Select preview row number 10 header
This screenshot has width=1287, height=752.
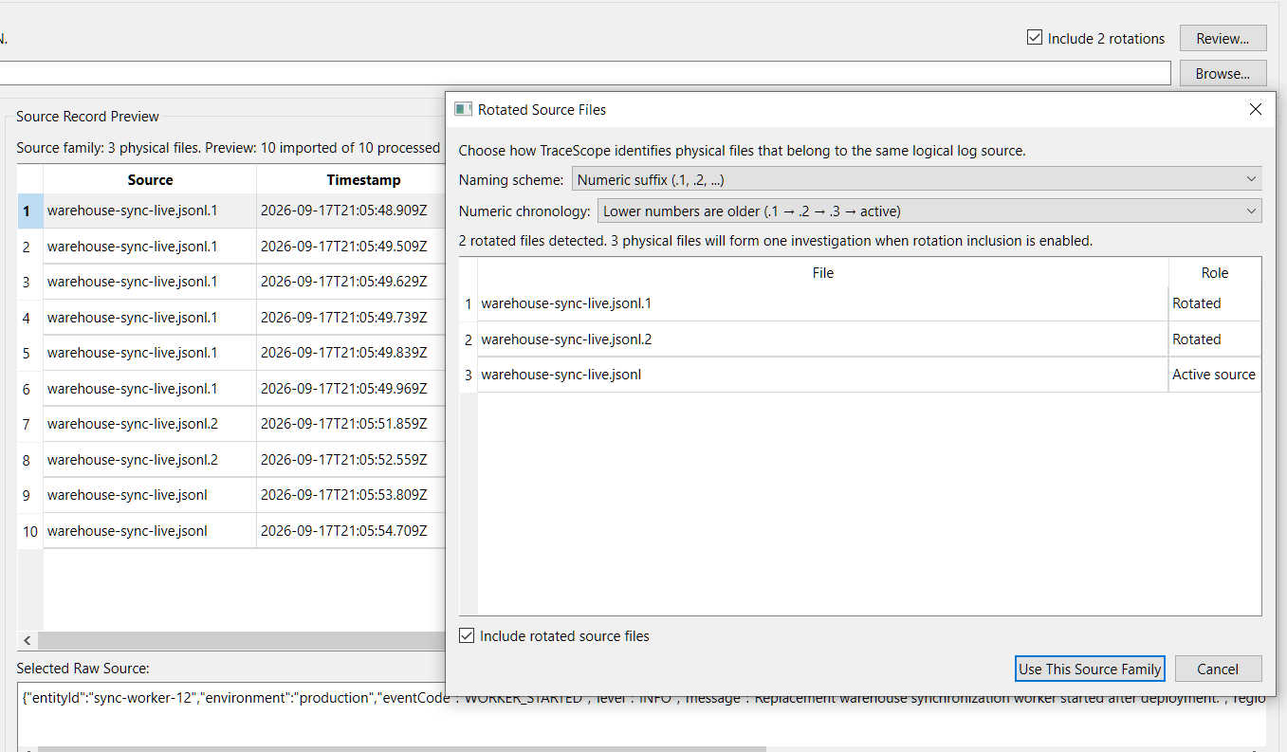pyautogui.click(x=29, y=531)
